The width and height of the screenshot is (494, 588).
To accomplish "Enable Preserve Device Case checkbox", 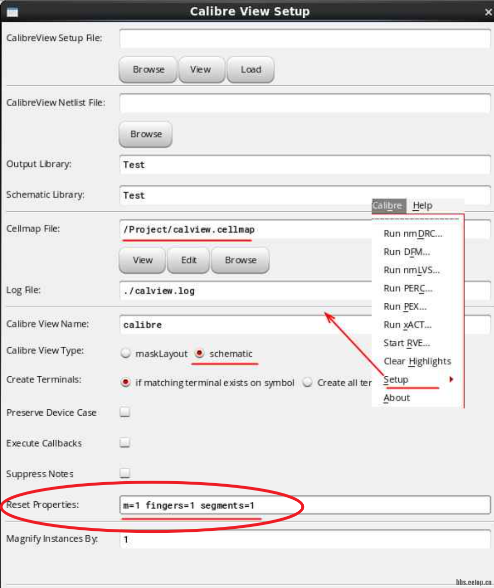I will coord(125,412).
